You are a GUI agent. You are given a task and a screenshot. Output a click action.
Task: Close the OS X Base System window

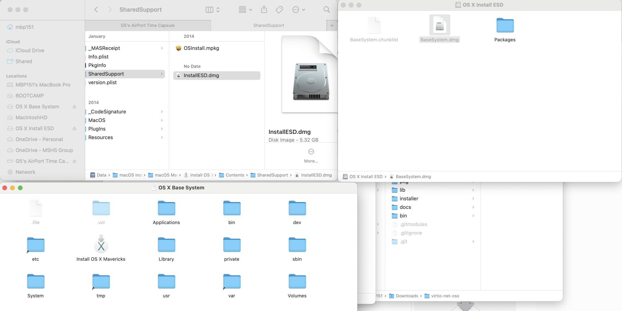tap(5, 188)
